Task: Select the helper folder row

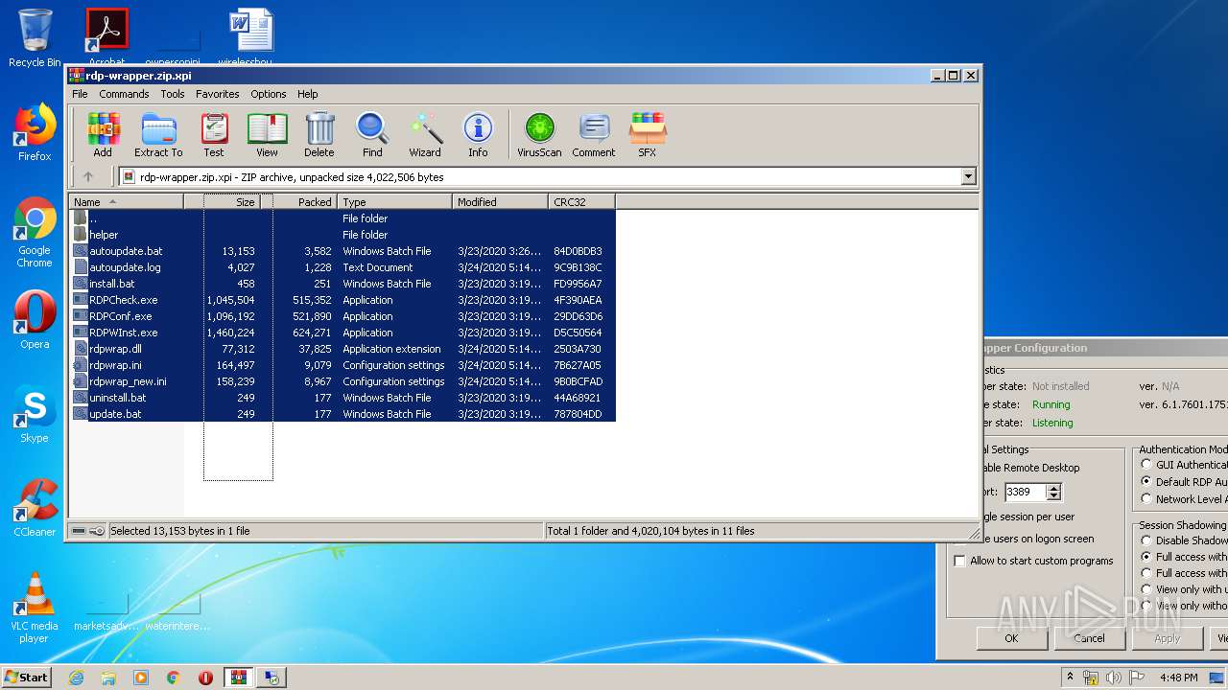Action: (x=342, y=235)
